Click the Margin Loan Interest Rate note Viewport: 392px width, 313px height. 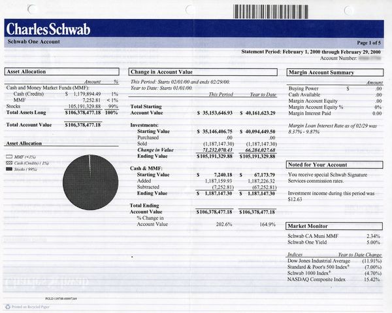tap(333, 128)
